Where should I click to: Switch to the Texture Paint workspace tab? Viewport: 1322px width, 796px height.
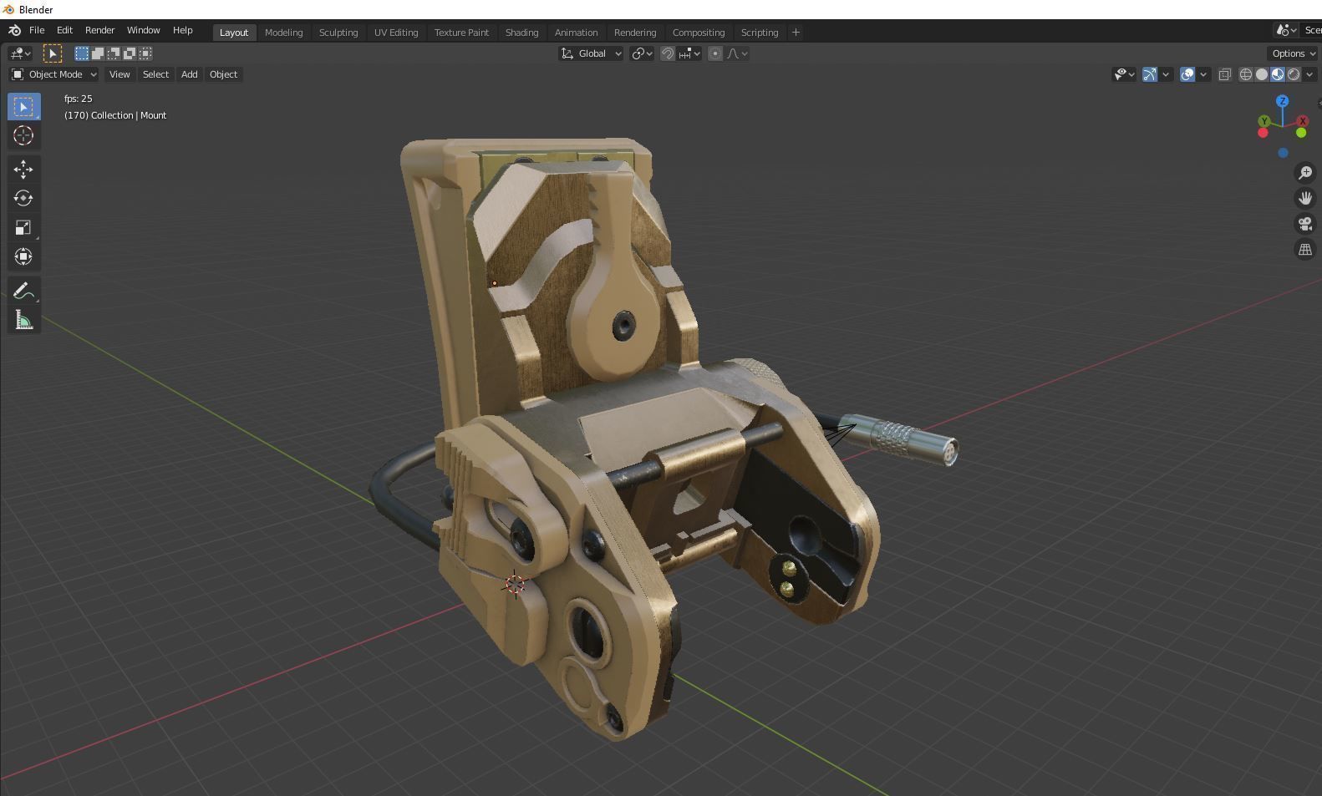[461, 33]
